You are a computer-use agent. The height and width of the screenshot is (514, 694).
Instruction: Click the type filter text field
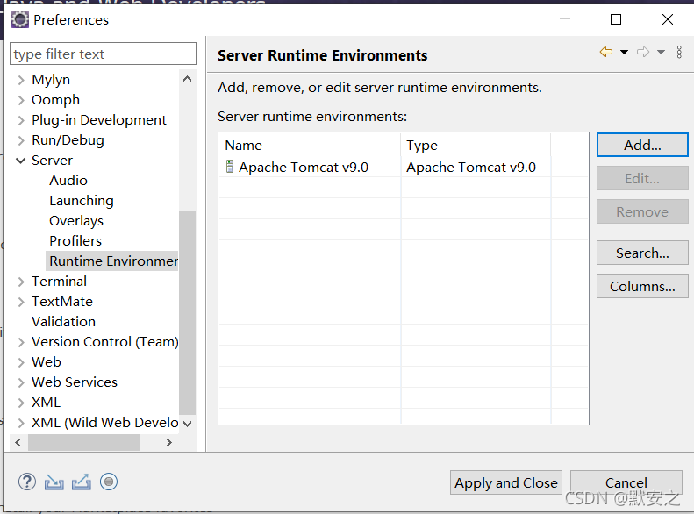click(x=103, y=54)
